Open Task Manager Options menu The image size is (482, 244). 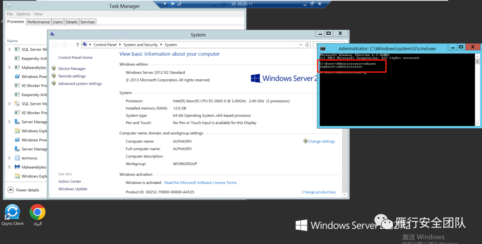23,14
